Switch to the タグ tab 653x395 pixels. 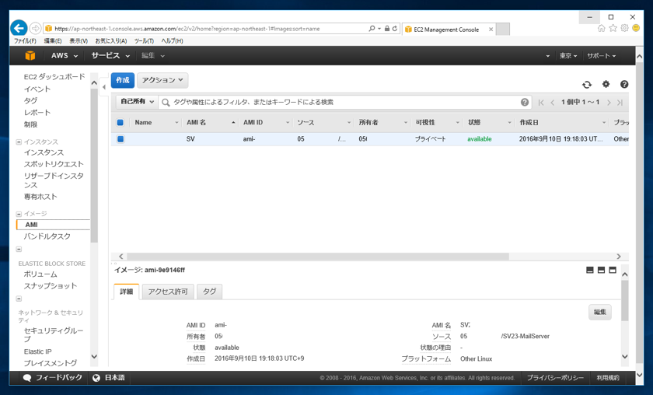[209, 292]
